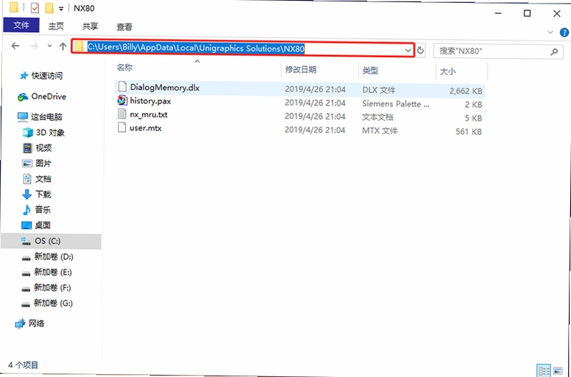Viewport: 571px width, 377px height.
Task: Refresh the NX80 folder view
Action: [x=420, y=51]
